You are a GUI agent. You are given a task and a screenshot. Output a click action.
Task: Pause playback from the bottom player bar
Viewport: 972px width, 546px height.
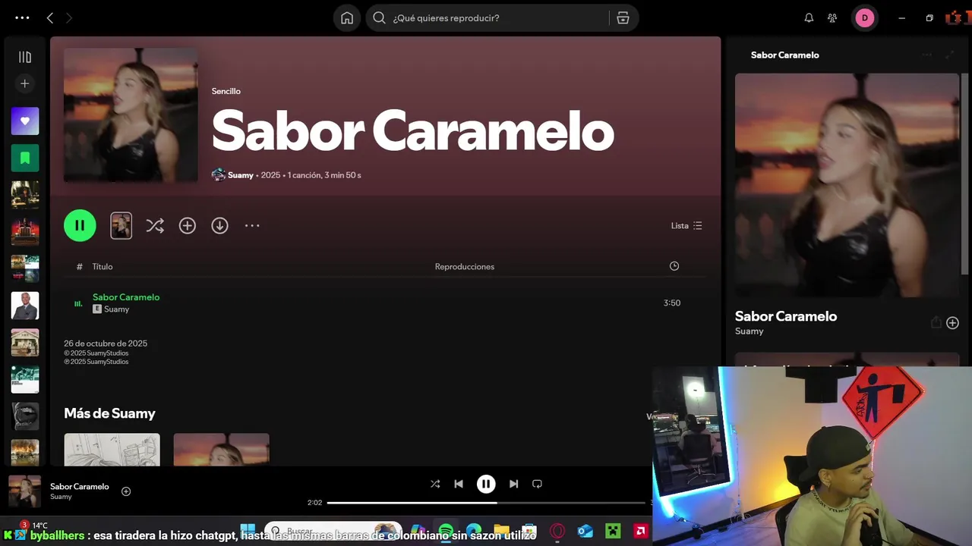click(486, 484)
